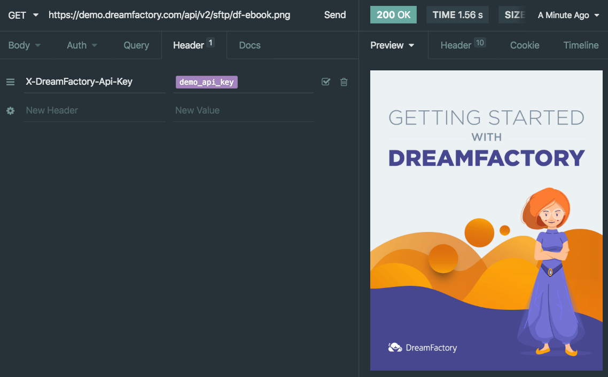Viewport: 608px width, 377px height.
Task: Open the Docs tab
Action: click(250, 45)
